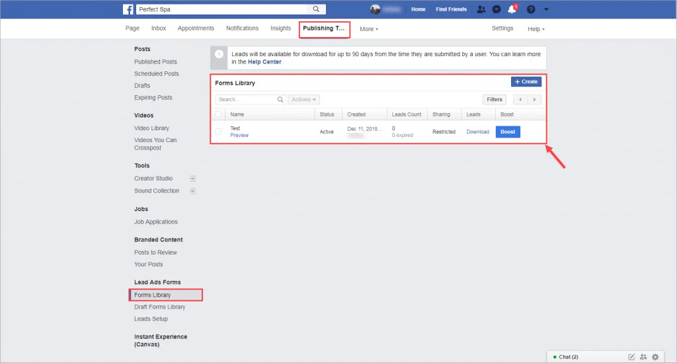Open the notifications bell icon
This screenshot has height=363, width=677.
coord(512,9)
